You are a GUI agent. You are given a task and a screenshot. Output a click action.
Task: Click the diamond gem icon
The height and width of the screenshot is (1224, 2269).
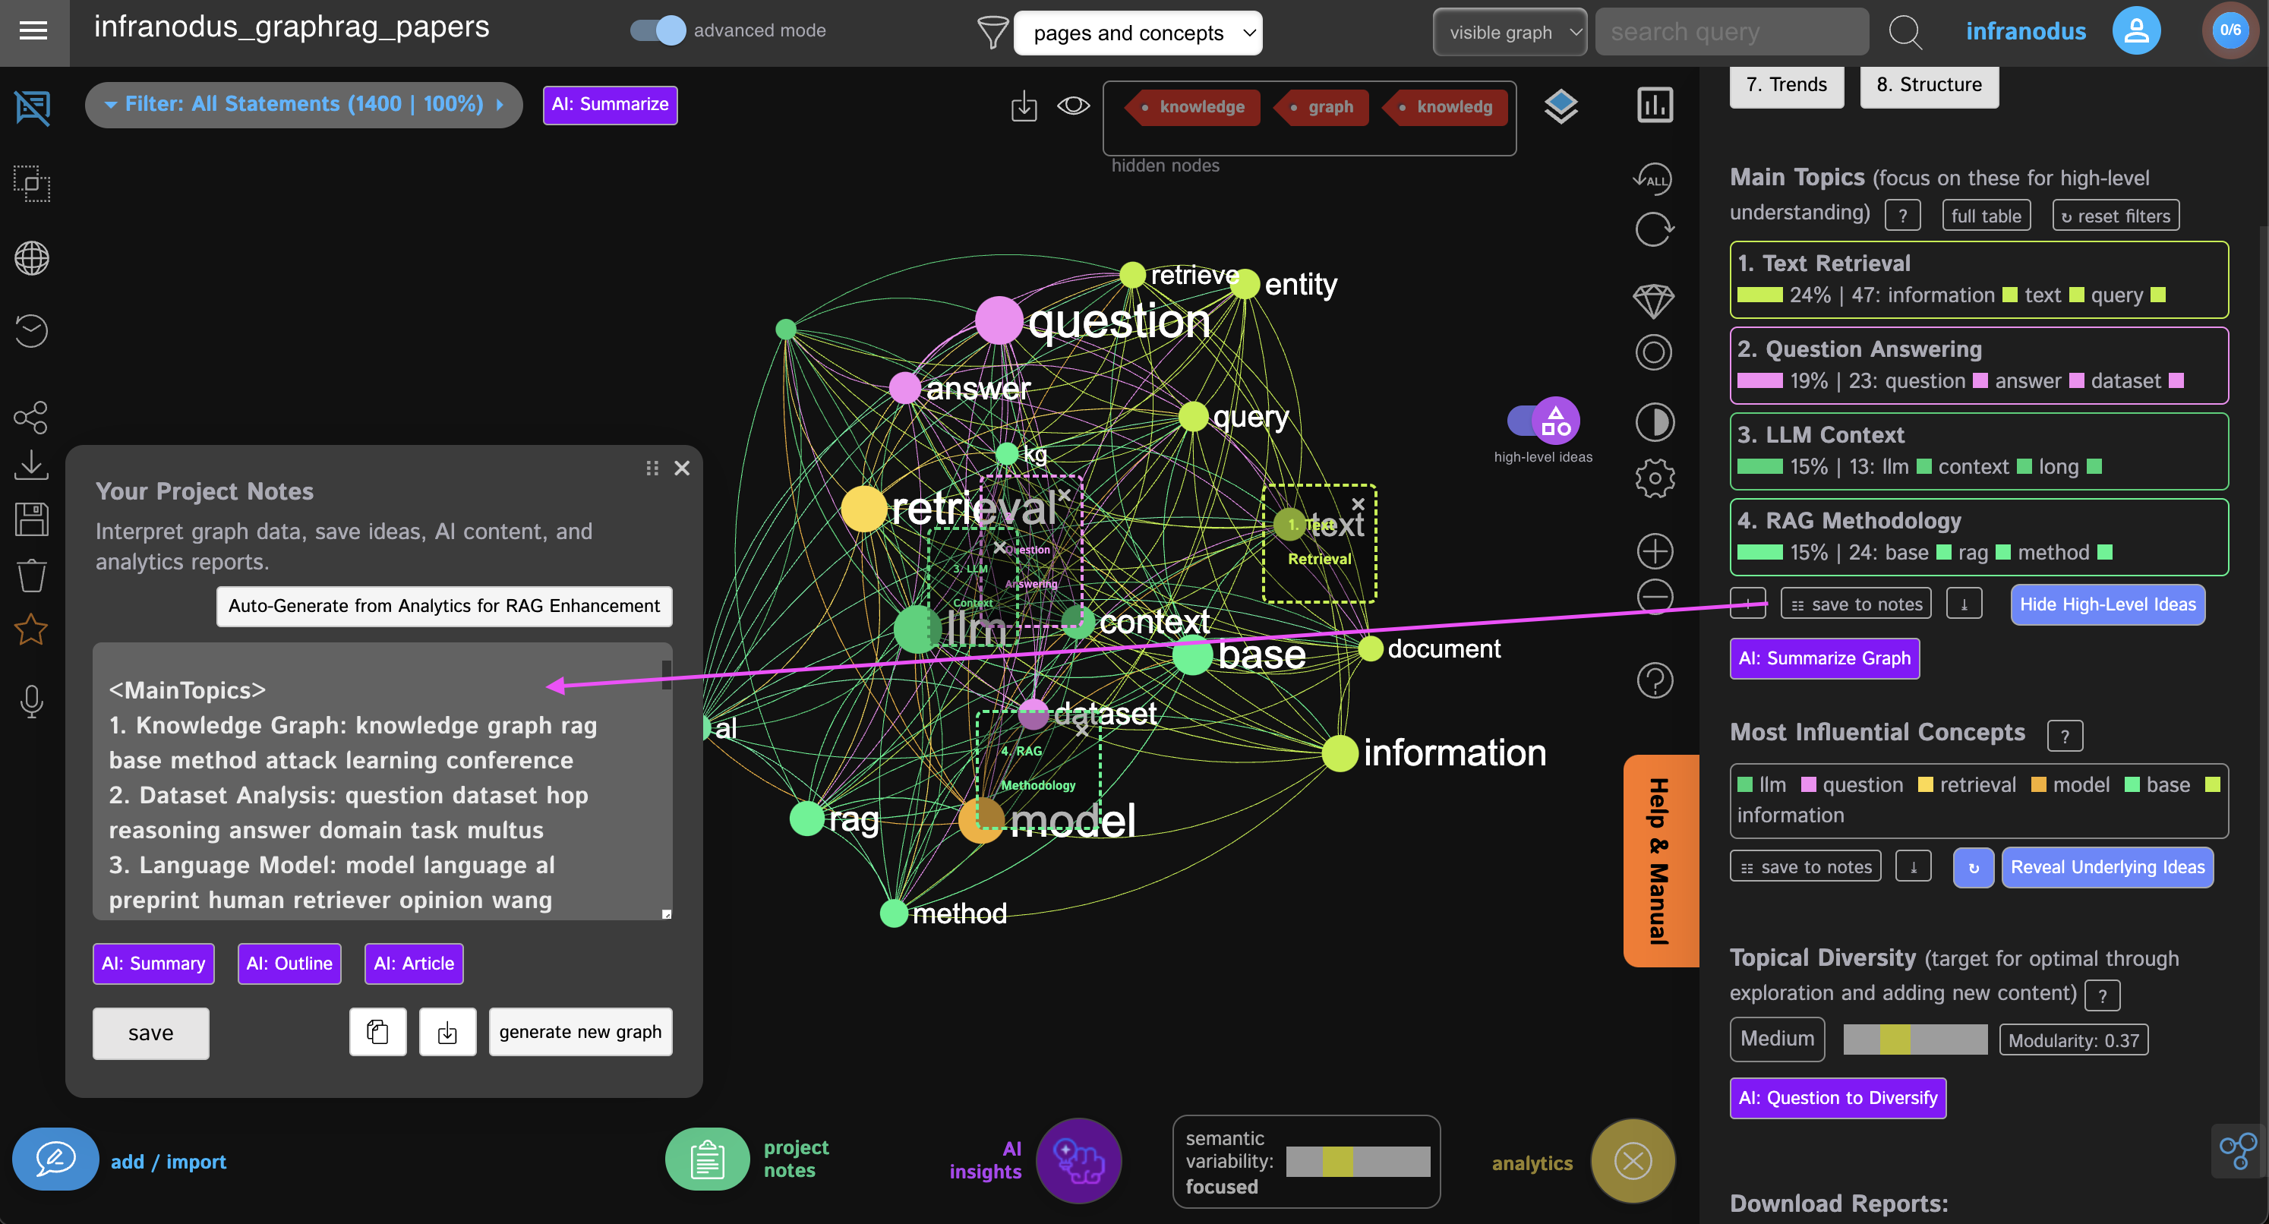pyautogui.click(x=1653, y=300)
